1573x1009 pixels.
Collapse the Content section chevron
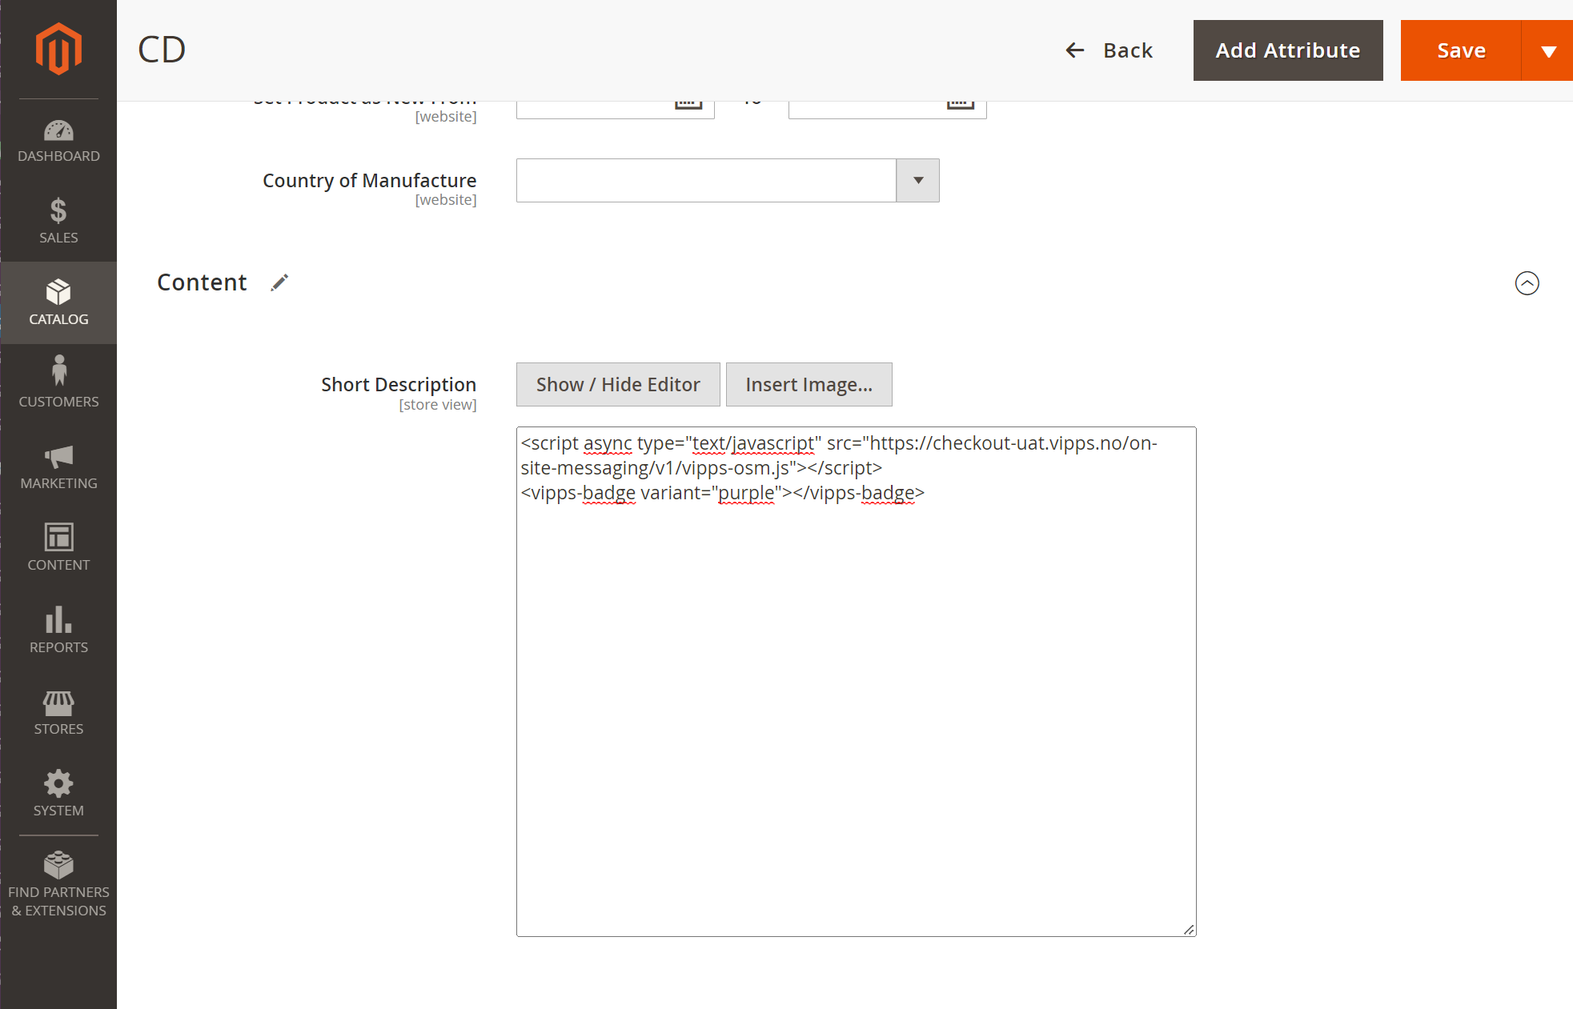pyautogui.click(x=1527, y=283)
